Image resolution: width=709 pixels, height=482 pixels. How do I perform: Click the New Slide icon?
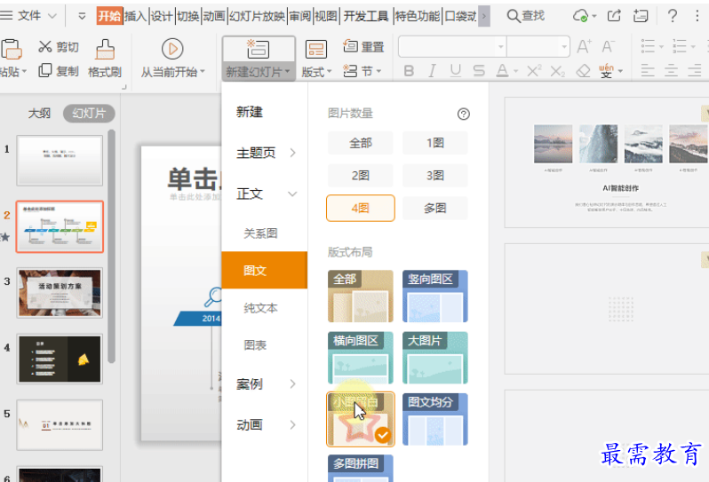click(259, 49)
